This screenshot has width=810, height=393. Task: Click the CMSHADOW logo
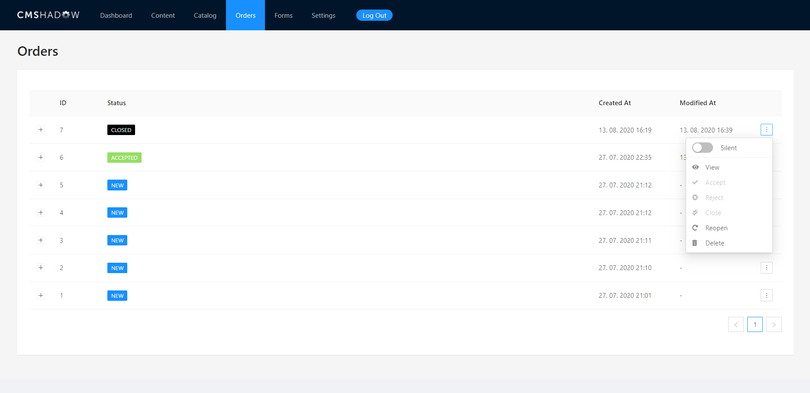click(x=48, y=15)
